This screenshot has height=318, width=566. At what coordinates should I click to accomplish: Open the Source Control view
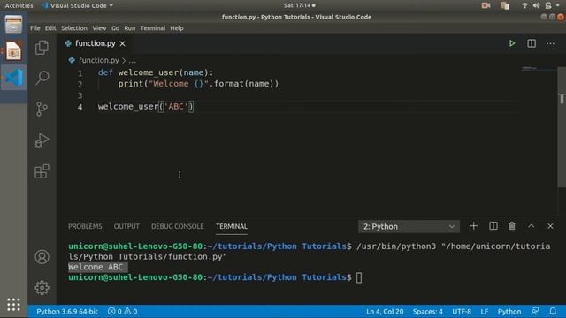(x=42, y=109)
